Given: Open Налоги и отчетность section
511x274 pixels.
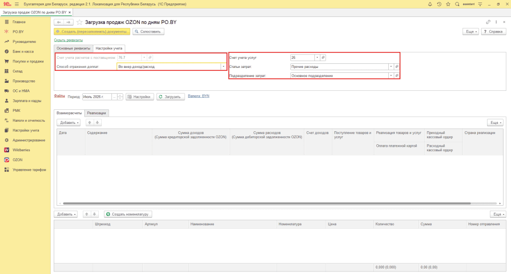Looking at the screenshot, I should coord(28,120).
